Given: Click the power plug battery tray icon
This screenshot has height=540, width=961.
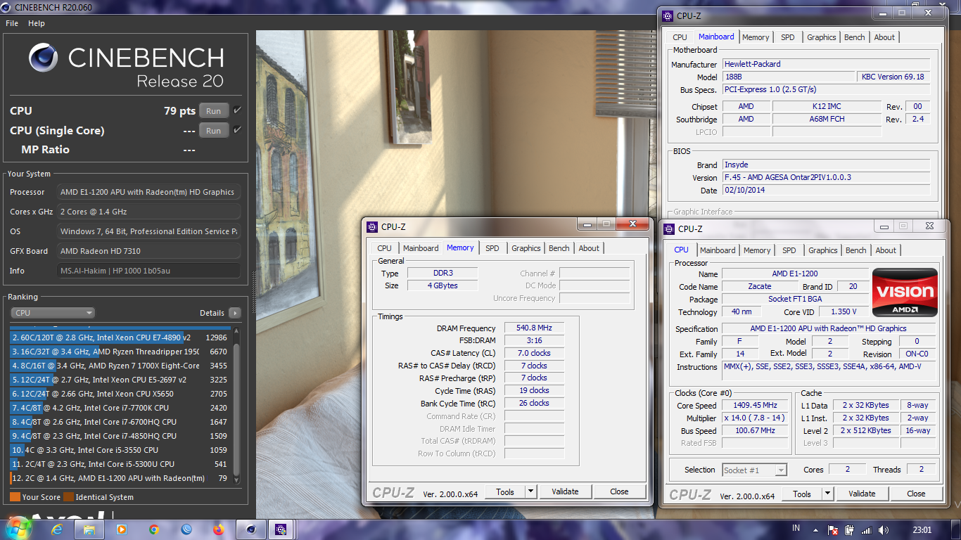Looking at the screenshot, I should 850,529.
